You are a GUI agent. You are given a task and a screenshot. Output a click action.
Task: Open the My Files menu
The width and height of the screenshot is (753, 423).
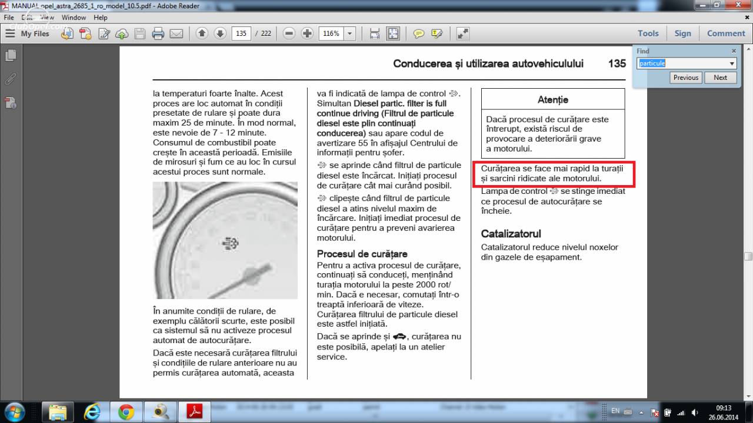[28, 33]
